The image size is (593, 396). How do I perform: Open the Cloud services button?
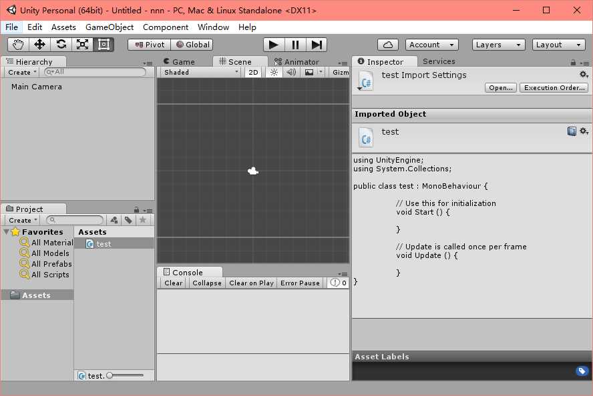387,45
